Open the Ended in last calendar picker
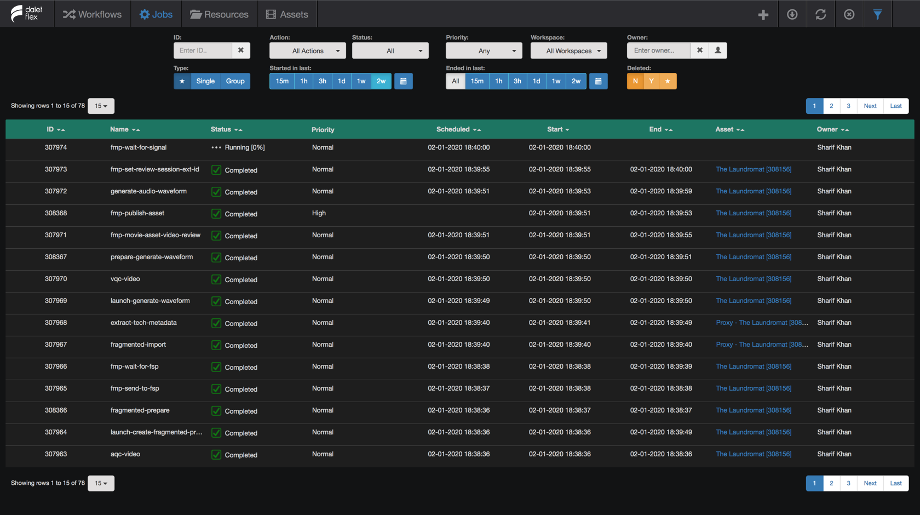Image resolution: width=920 pixels, height=515 pixels. coord(598,81)
